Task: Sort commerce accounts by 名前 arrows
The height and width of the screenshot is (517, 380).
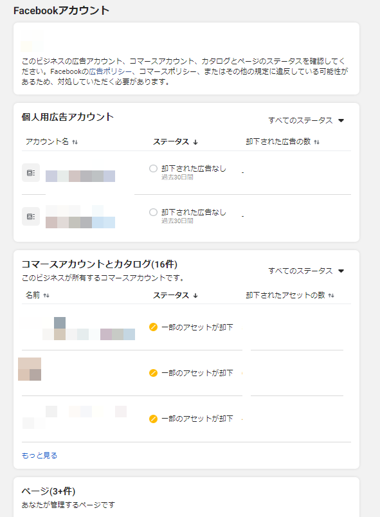Action: pyautogui.click(x=46, y=295)
